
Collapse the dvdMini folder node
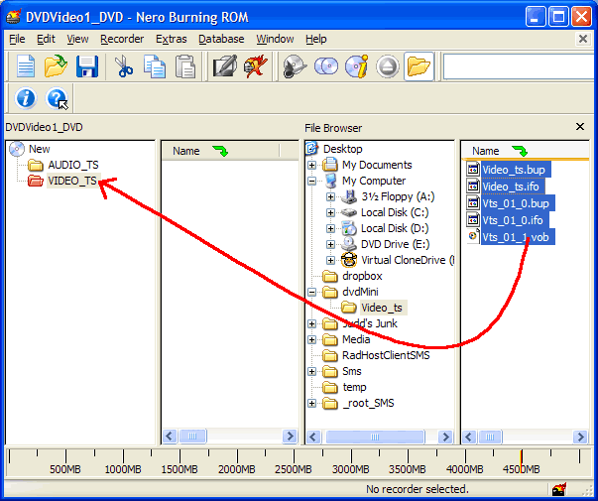[311, 293]
